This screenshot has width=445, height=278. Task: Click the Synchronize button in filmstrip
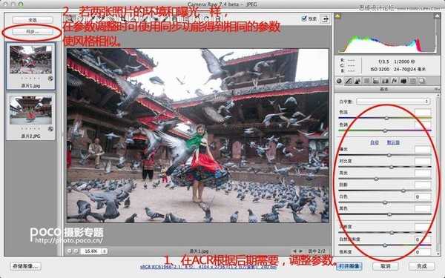click(x=33, y=32)
